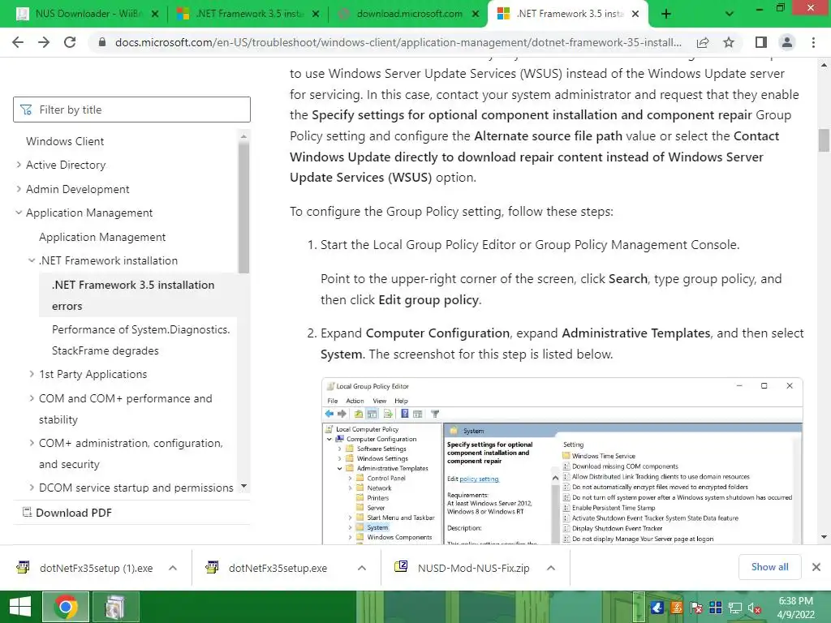Screen dimensions: 831x623
Task: Focus the Filter by title box
Action: pyautogui.click(x=131, y=110)
